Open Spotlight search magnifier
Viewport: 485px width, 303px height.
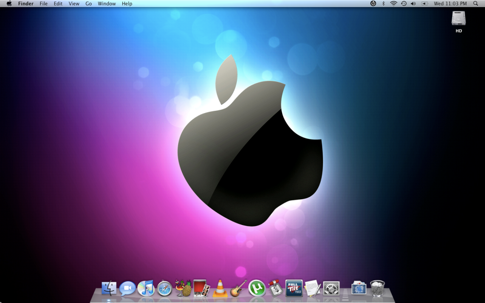(476, 4)
